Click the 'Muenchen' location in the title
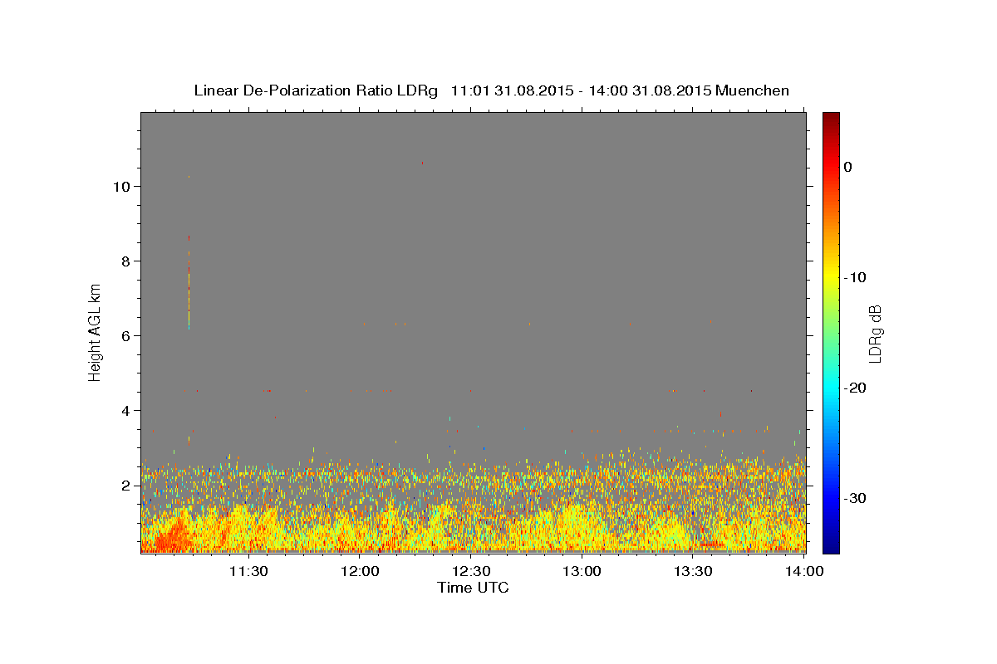 point(753,90)
